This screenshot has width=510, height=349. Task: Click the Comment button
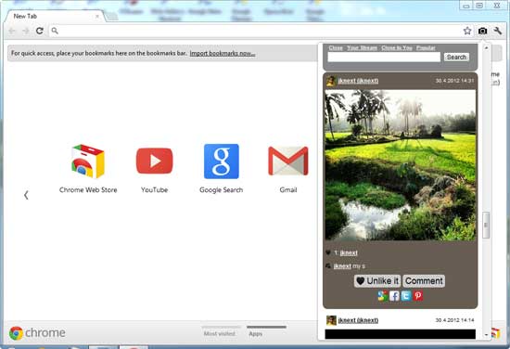[x=424, y=281]
